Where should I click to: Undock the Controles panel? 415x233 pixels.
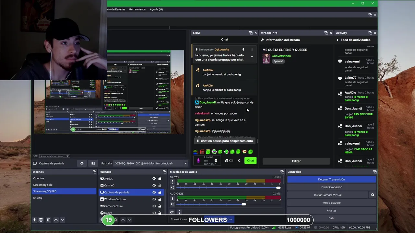pos(375,172)
